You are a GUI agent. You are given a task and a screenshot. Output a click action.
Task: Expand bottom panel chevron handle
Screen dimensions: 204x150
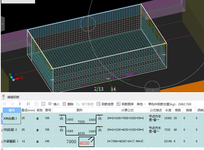[x=153, y=90]
